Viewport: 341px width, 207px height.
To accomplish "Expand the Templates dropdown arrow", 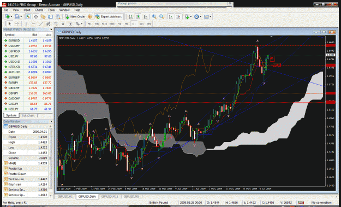I will click(x=210, y=16).
